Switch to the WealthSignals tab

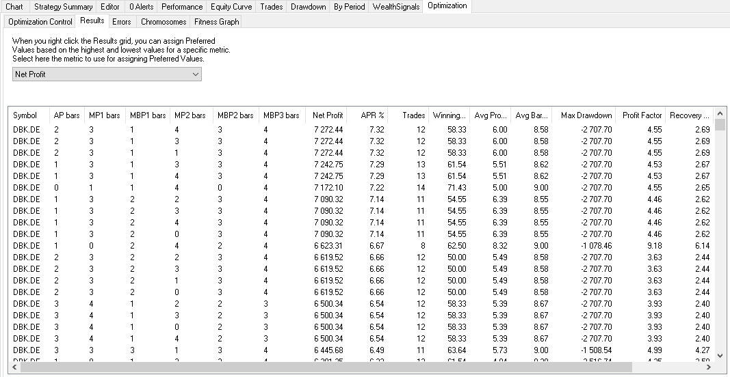point(396,7)
